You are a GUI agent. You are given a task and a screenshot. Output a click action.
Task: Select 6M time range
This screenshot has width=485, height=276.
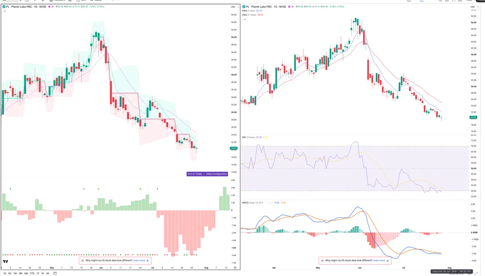(26, 274)
